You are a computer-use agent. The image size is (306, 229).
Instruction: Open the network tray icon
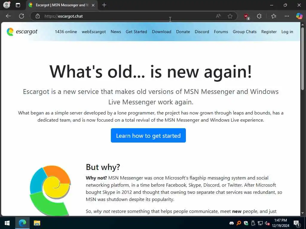click(260, 223)
